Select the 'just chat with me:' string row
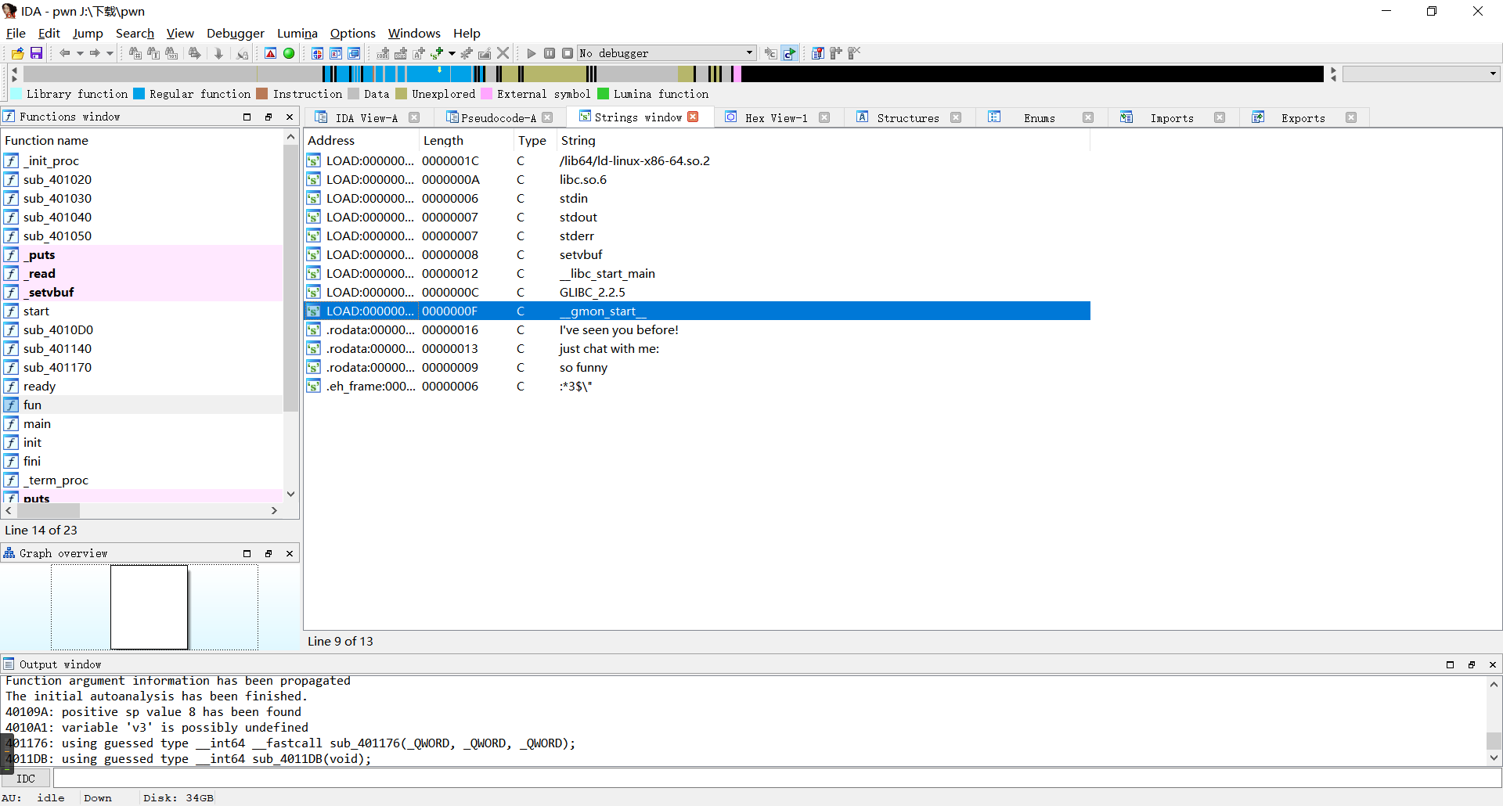Image resolution: width=1503 pixels, height=806 pixels. pos(609,348)
